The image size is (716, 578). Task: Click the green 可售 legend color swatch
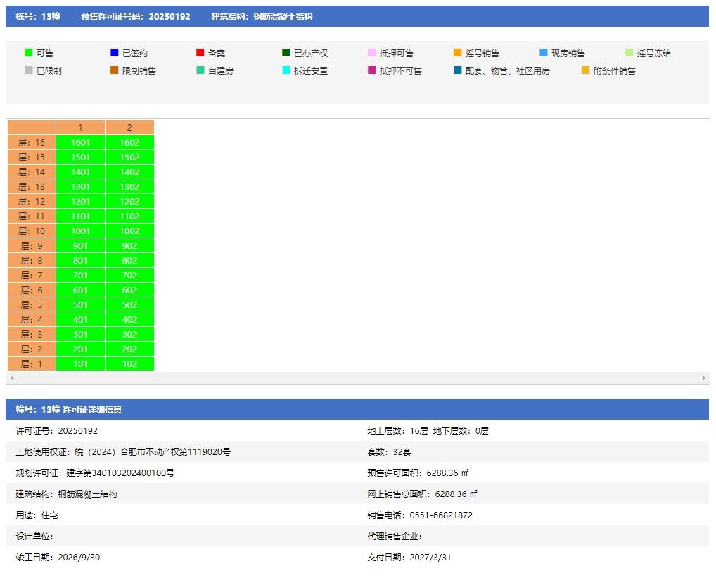click(x=28, y=53)
